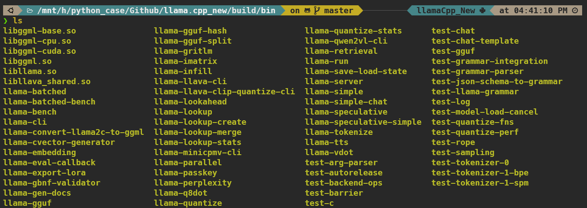This screenshot has width=587, height=208.
Task: Select the test-tokenizer-1-spm entry
Action: tap(480, 183)
